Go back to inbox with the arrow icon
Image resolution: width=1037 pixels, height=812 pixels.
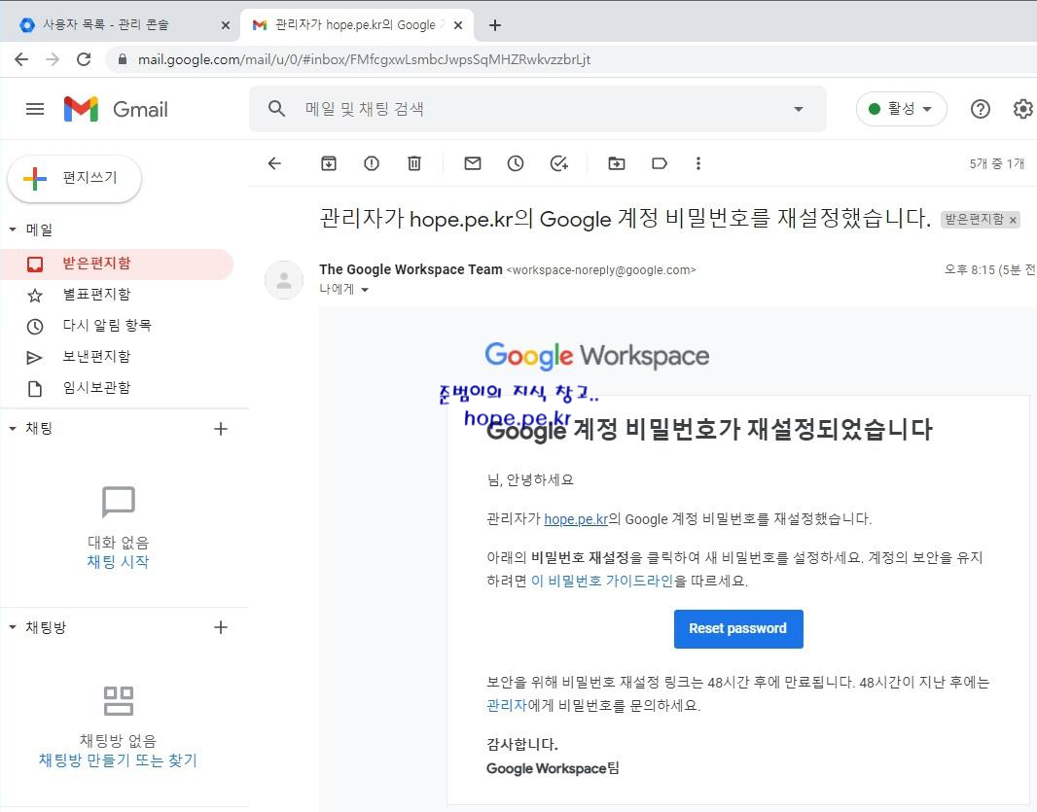(x=274, y=163)
